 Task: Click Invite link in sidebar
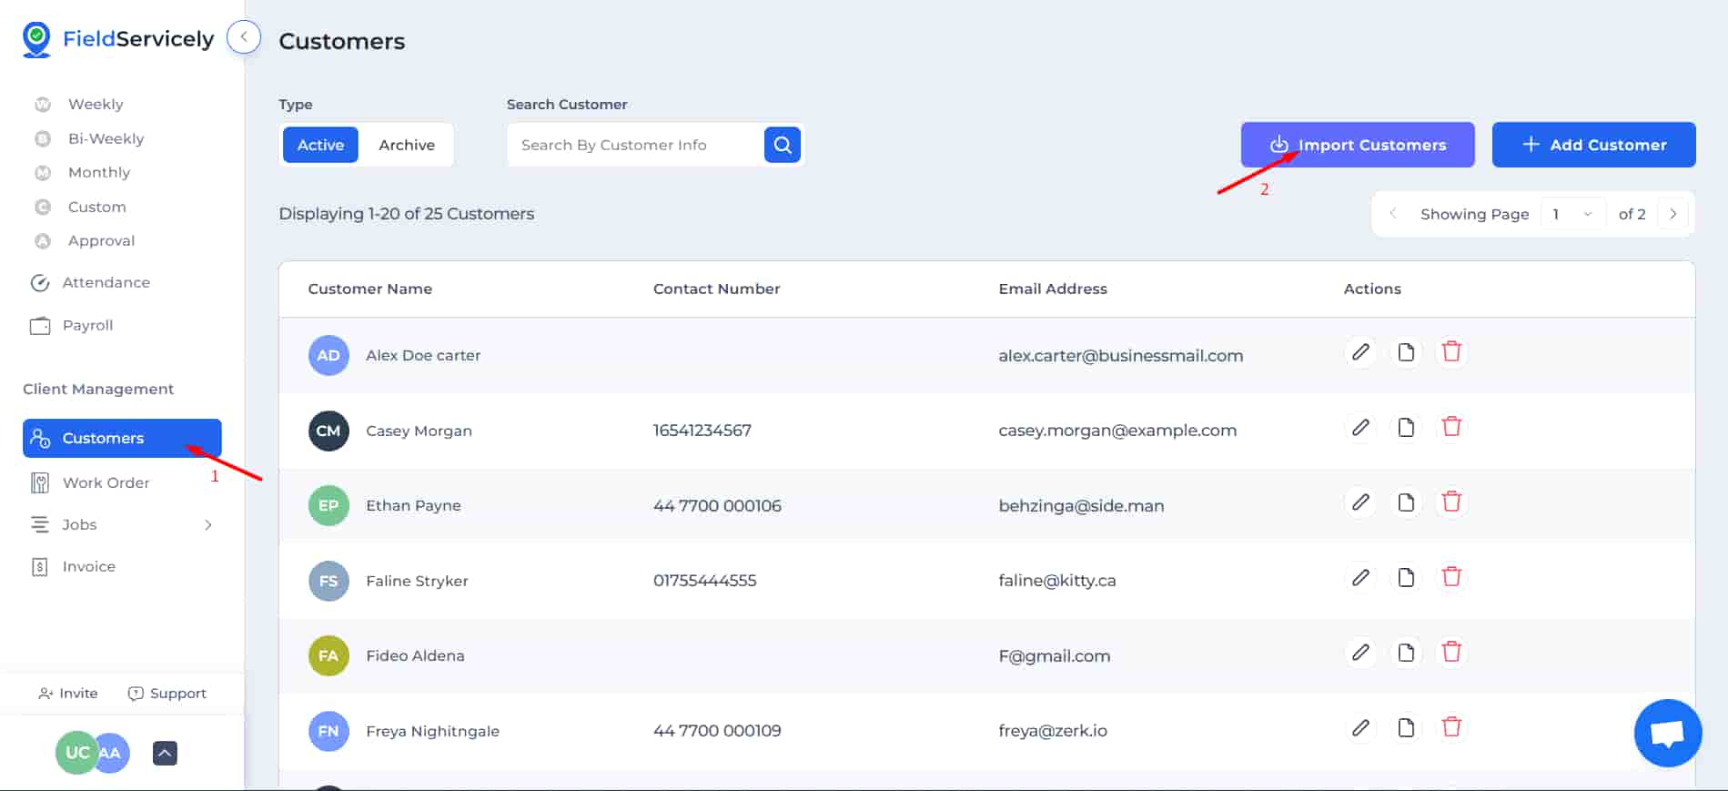(68, 693)
